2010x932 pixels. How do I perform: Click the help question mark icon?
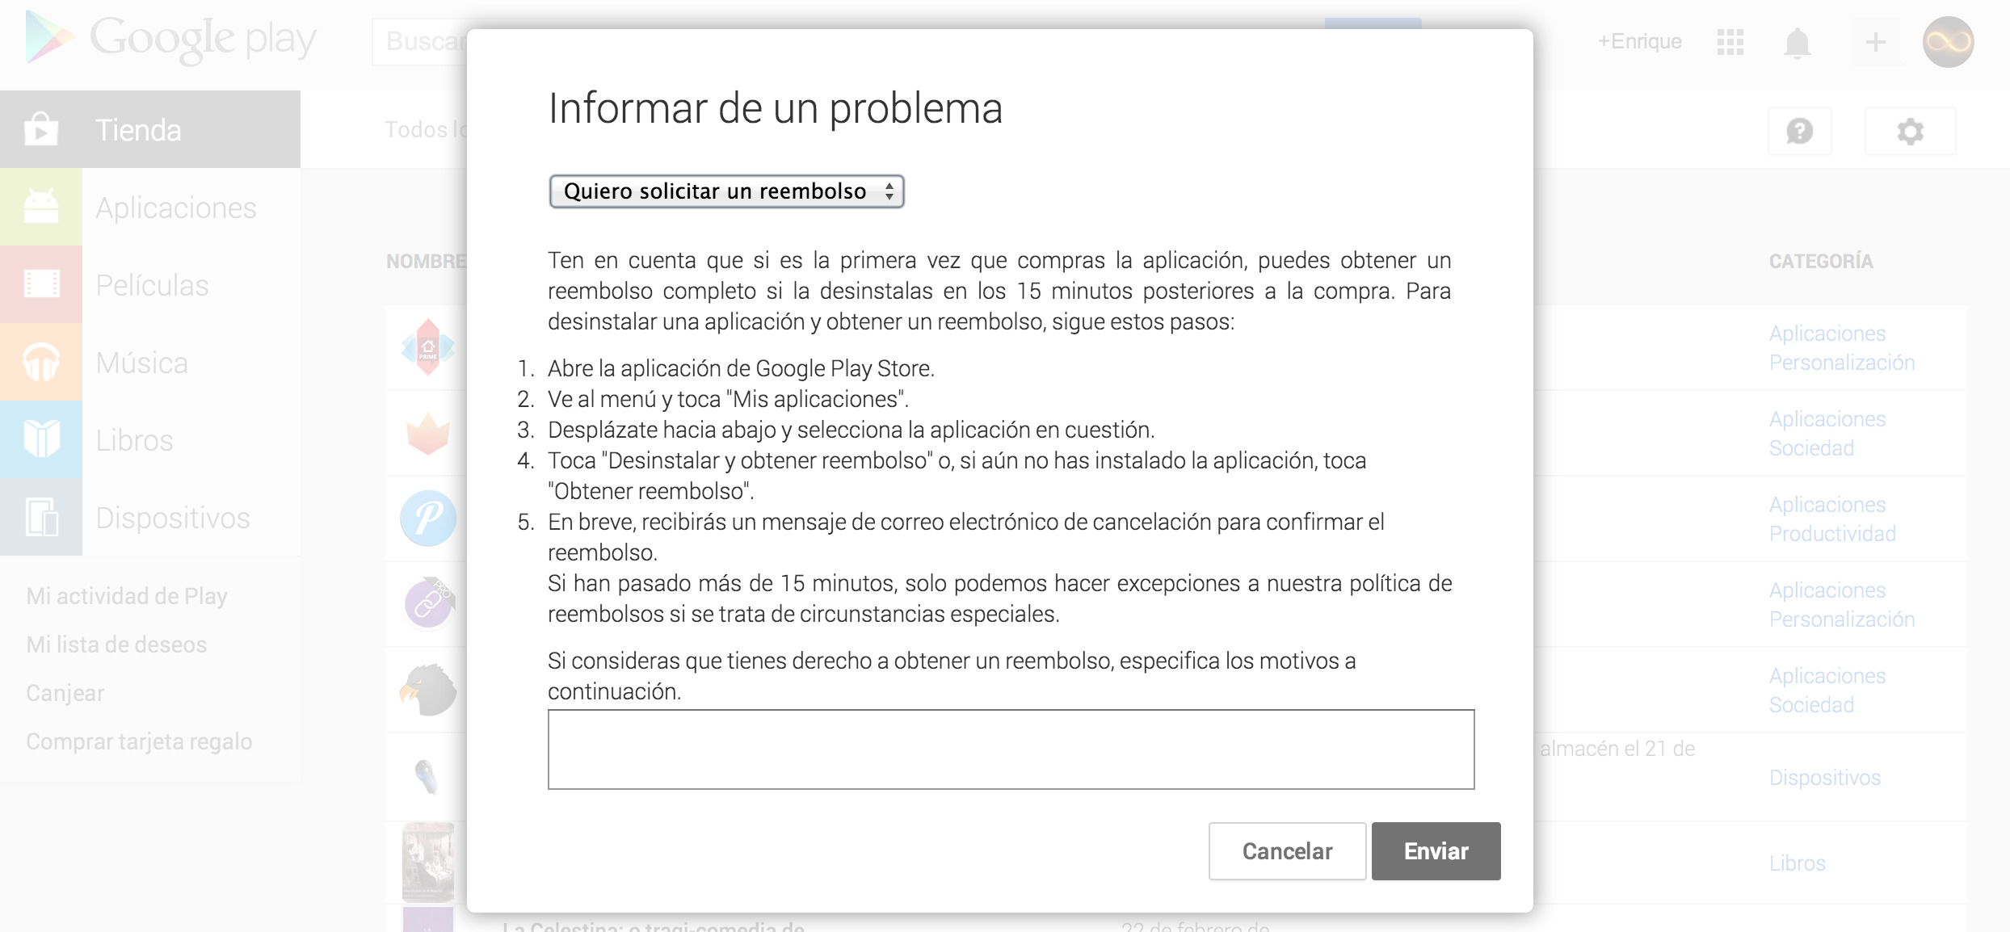pyautogui.click(x=1799, y=131)
